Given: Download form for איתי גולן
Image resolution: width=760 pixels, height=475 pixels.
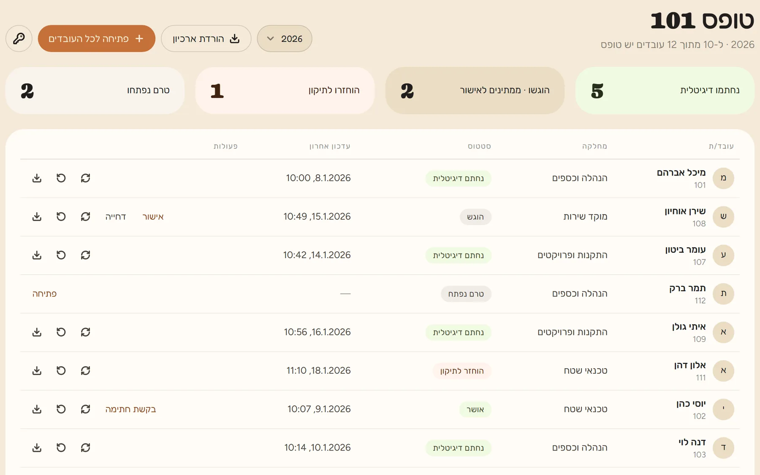Looking at the screenshot, I should coord(37,332).
